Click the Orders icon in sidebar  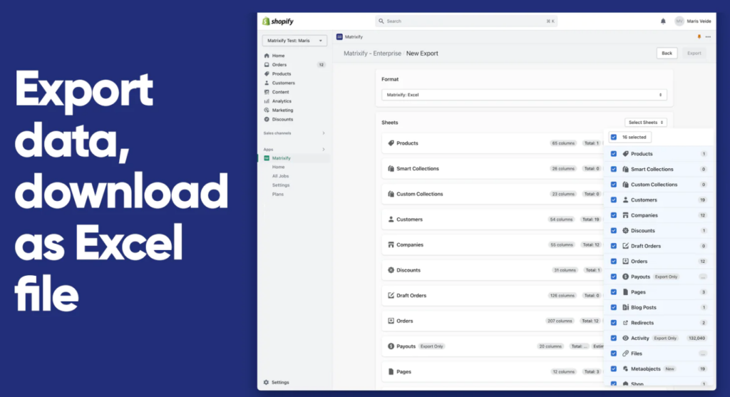[x=267, y=65]
